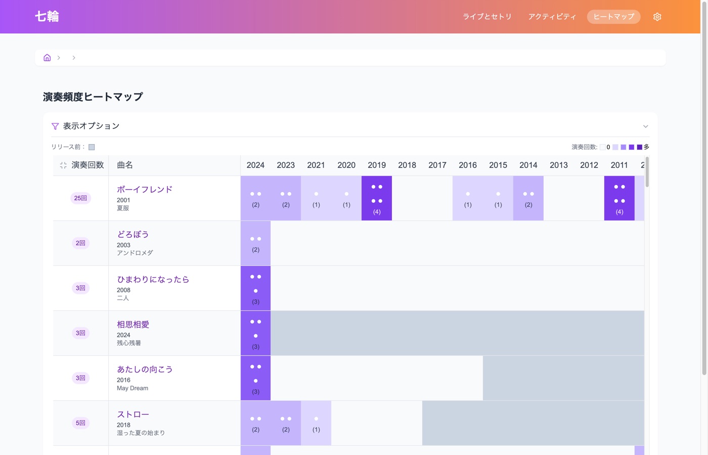Click the 3回 badge in the 相思相愛 row
The width and height of the screenshot is (708, 455).
[80, 333]
